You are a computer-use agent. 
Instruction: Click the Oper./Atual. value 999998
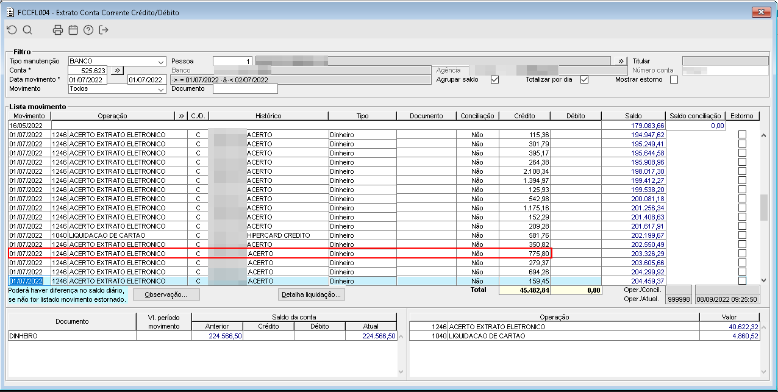point(679,299)
